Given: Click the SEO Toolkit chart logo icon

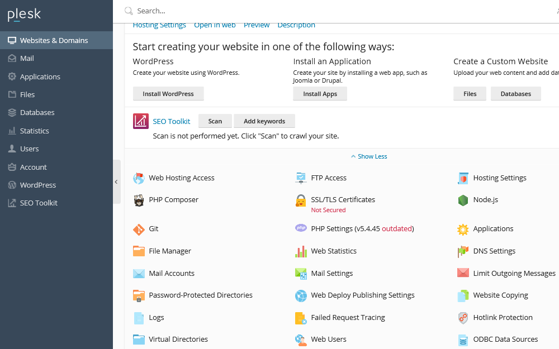Looking at the screenshot, I should pyautogui.click(x=140, y=121).
